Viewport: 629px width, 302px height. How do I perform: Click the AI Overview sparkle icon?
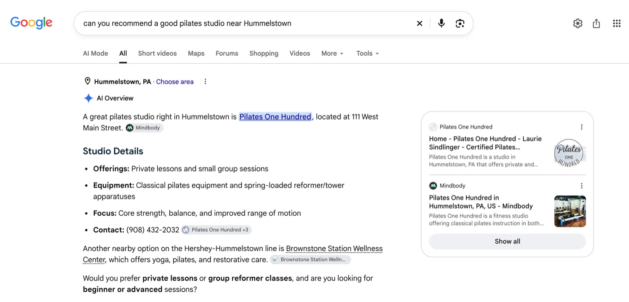coord(89,98)
